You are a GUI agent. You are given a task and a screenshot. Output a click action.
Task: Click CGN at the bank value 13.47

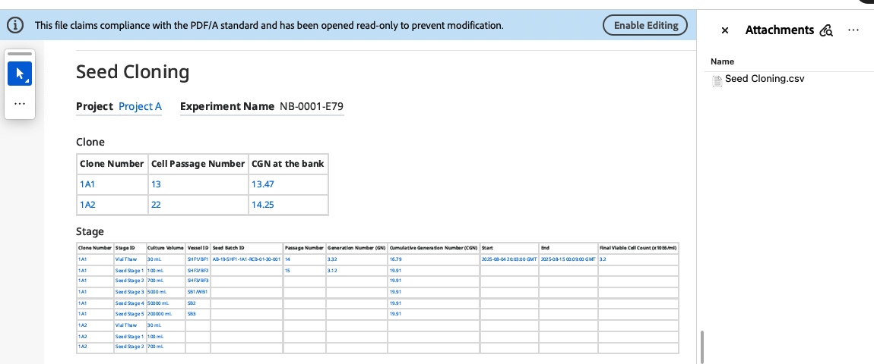pos(262,184)
